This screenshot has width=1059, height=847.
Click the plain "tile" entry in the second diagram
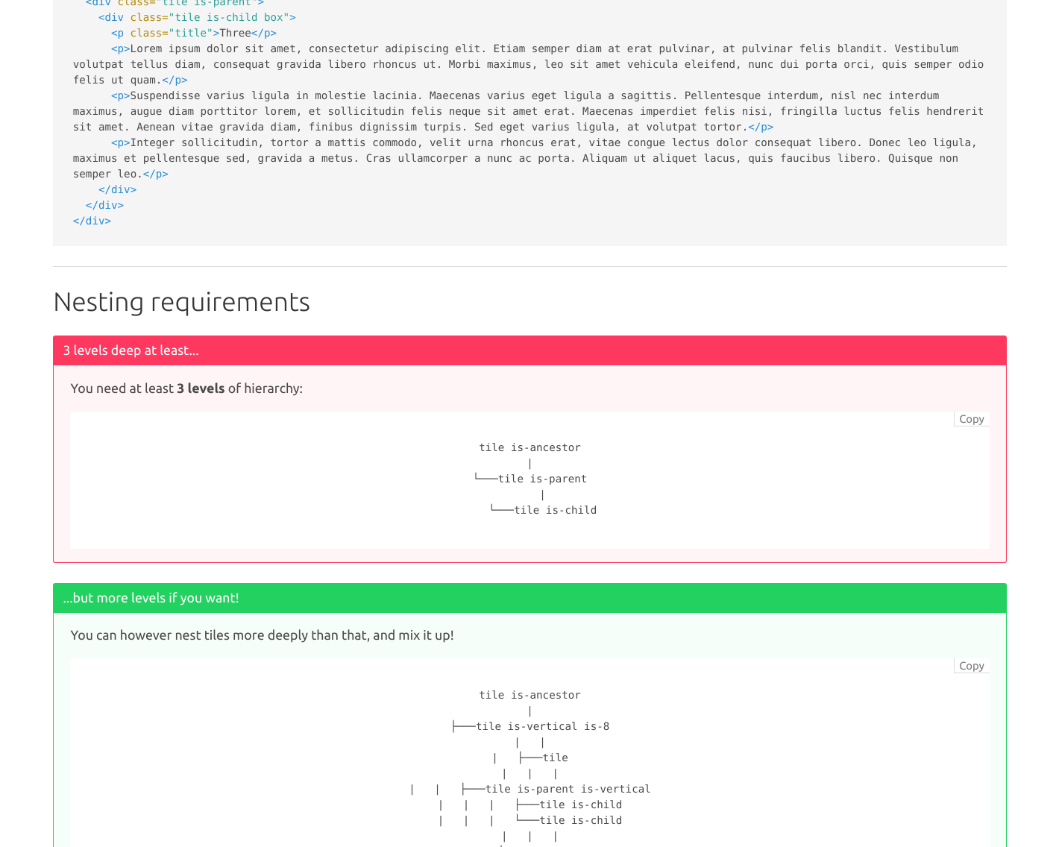point(556,758)
